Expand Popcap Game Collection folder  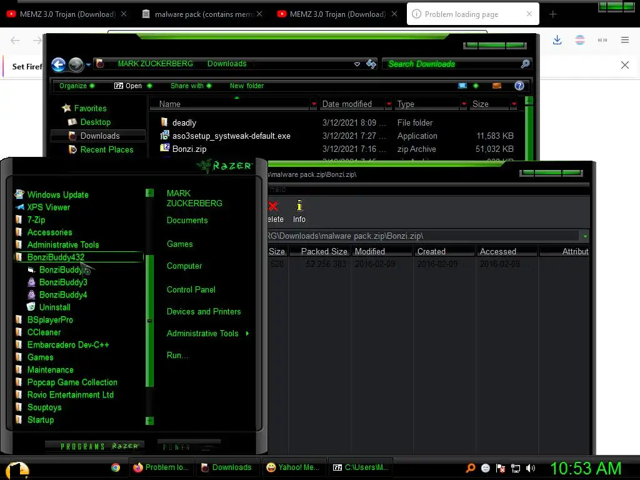point(72,382)
